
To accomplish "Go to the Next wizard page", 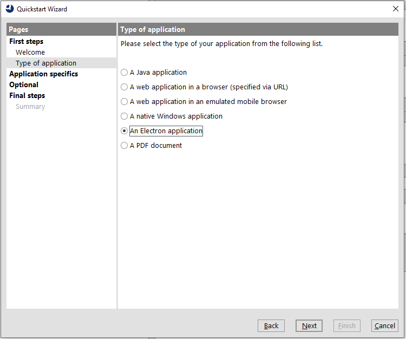I will 309,325.
